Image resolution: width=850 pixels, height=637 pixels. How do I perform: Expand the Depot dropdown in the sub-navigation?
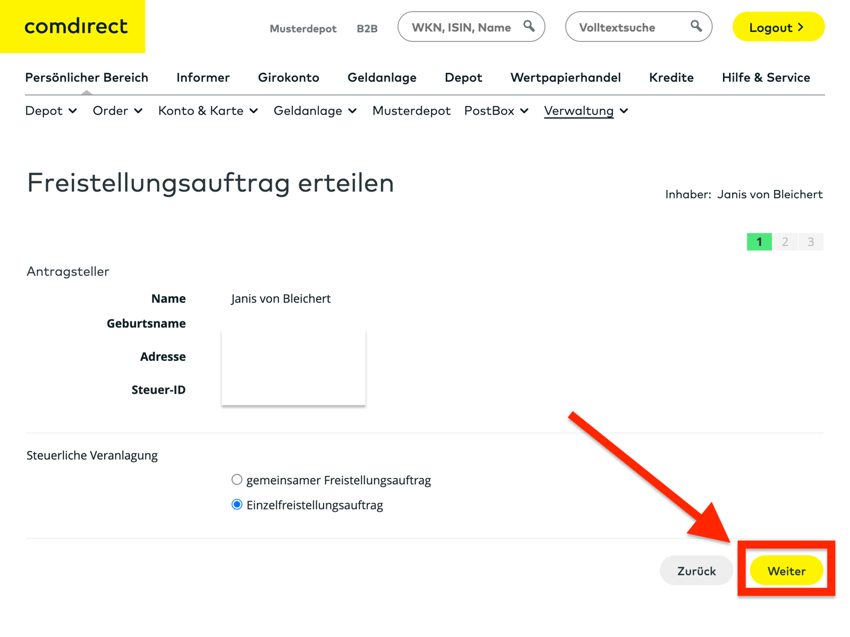coord(50,111)
